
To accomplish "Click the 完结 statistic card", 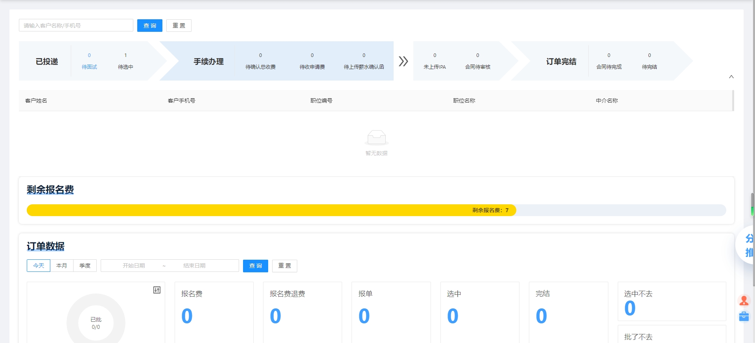I will [569, 312].
